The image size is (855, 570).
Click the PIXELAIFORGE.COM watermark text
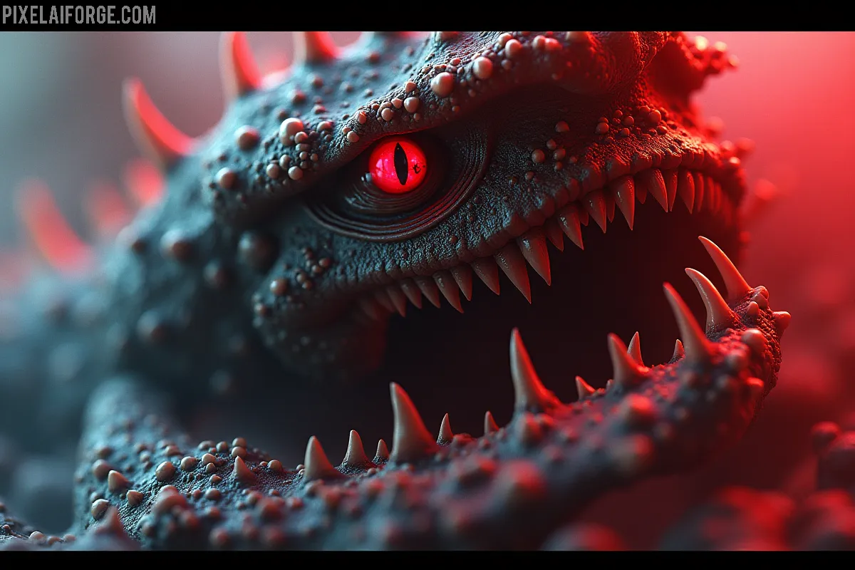coord(78,15)
